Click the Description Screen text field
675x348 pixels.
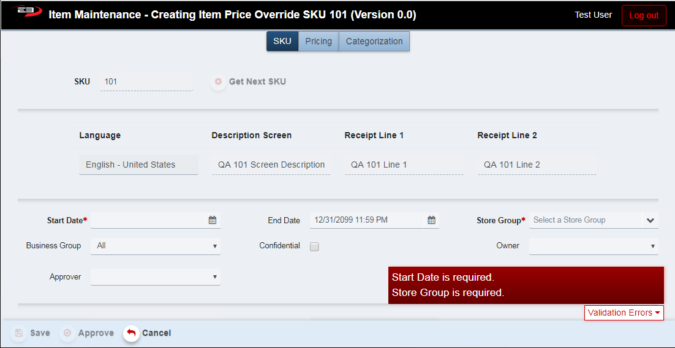(271, 165)
